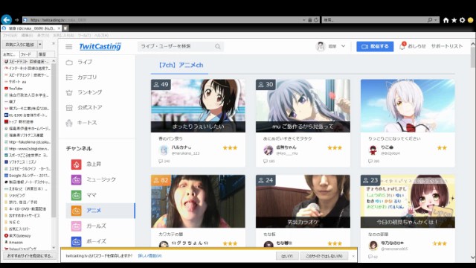Select the pink ガールズ channel icon
The width and height of the screenshot is (476, 268).
pyautogui.click(x=76, y=226)
